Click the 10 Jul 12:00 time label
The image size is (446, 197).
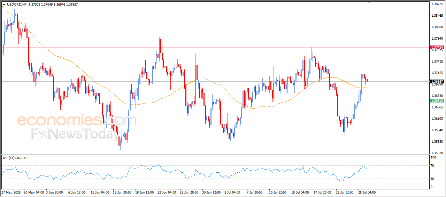point(278,192)
